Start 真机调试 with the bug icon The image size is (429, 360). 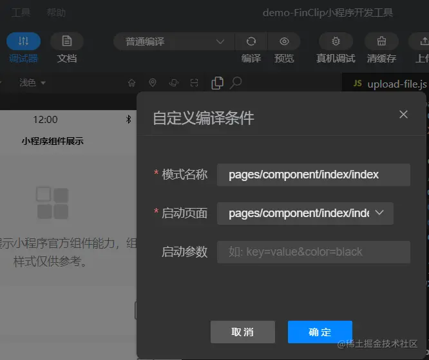click(336, 42)
